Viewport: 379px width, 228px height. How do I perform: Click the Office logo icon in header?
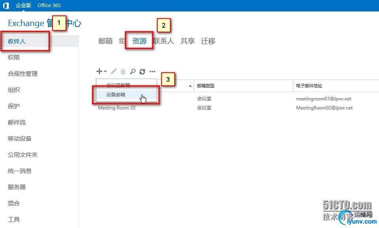pos(6,6)
